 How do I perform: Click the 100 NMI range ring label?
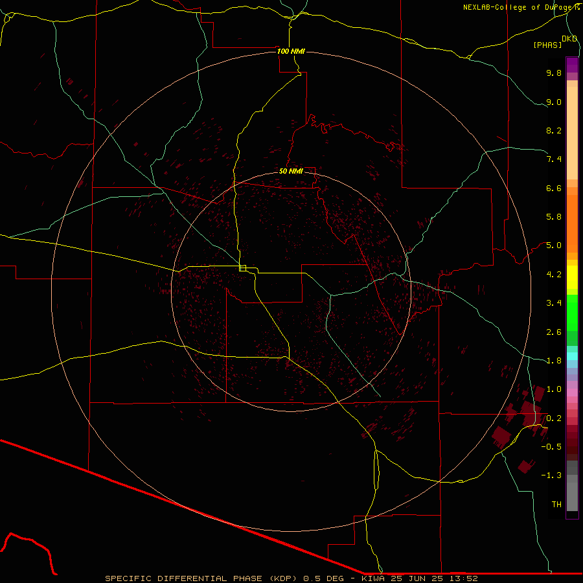click(x=291, y=51)
